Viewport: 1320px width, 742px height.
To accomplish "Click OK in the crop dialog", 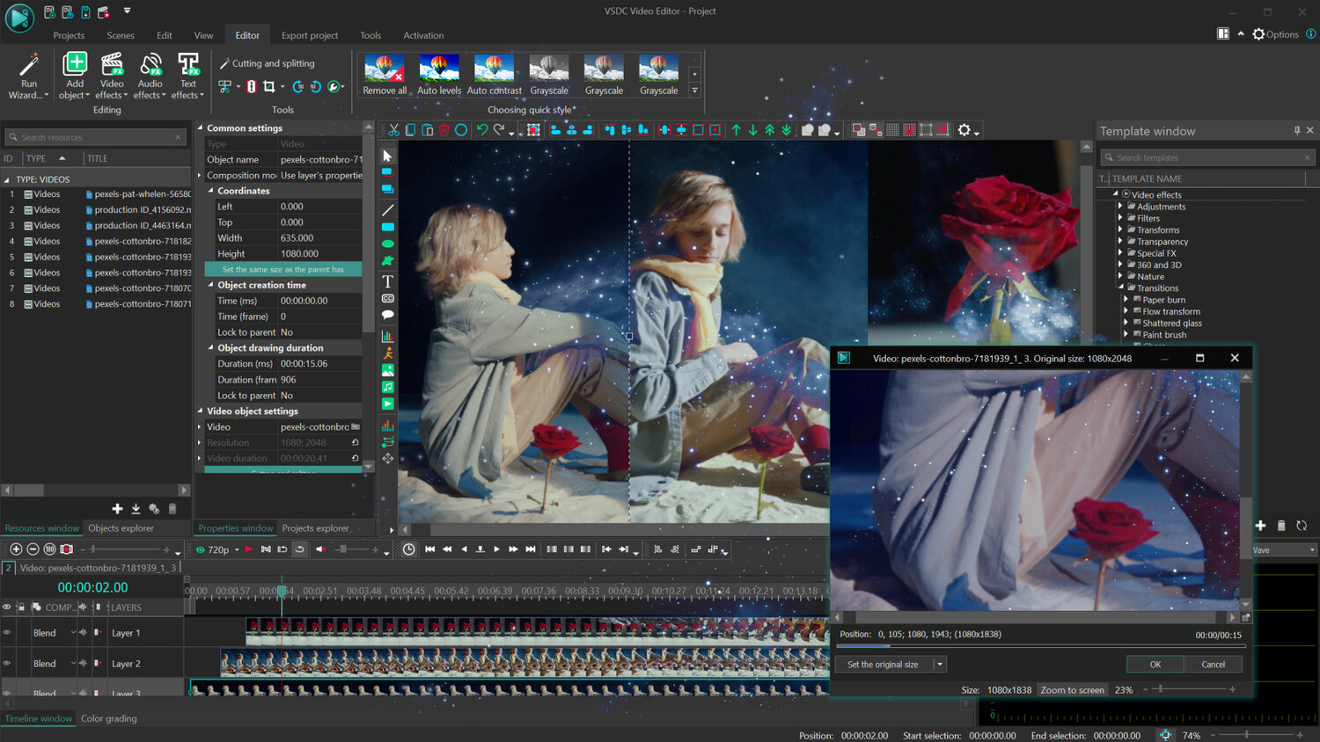I will [x=1155, y=665].
